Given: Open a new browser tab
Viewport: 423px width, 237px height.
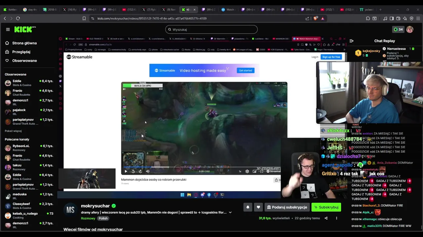Looking at the screenshot, I should (380, 10).
